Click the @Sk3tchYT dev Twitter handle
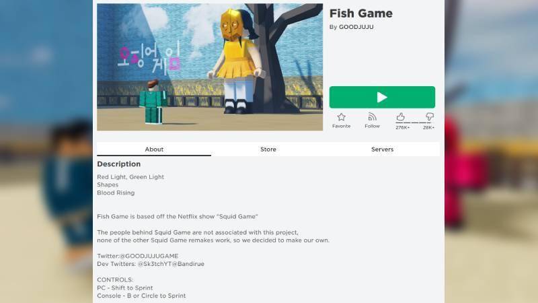538x303 pixels. [155, 264]
